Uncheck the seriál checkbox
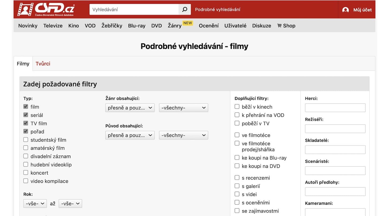This screenshot has width=385, height=216. point(26,115)
